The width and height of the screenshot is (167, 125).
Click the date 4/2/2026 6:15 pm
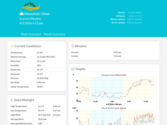coord(31,23)
